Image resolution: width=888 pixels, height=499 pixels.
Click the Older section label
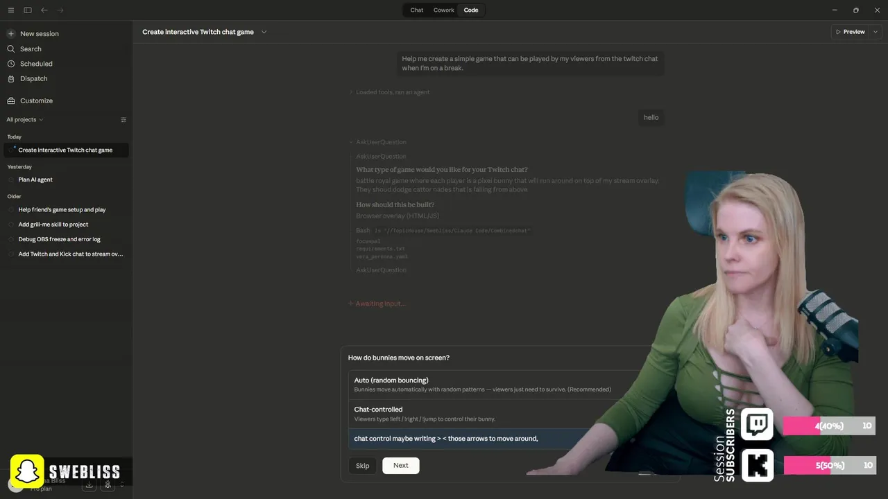[15, 197]
